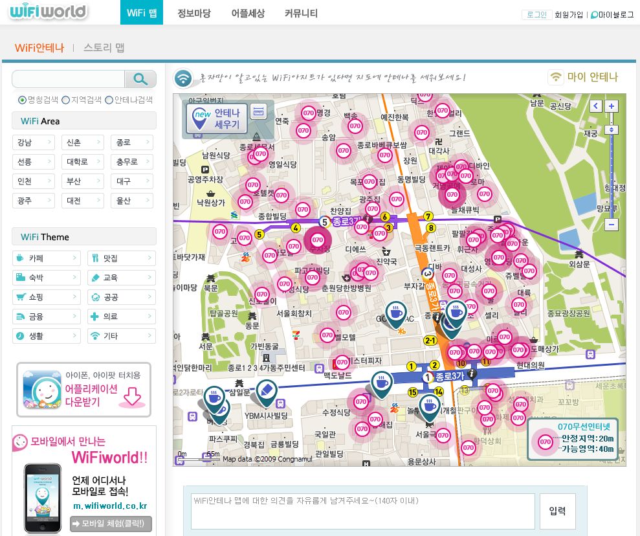Click the map ruler measurement tool
640x536 pixels.
click(x=258, y=112)
